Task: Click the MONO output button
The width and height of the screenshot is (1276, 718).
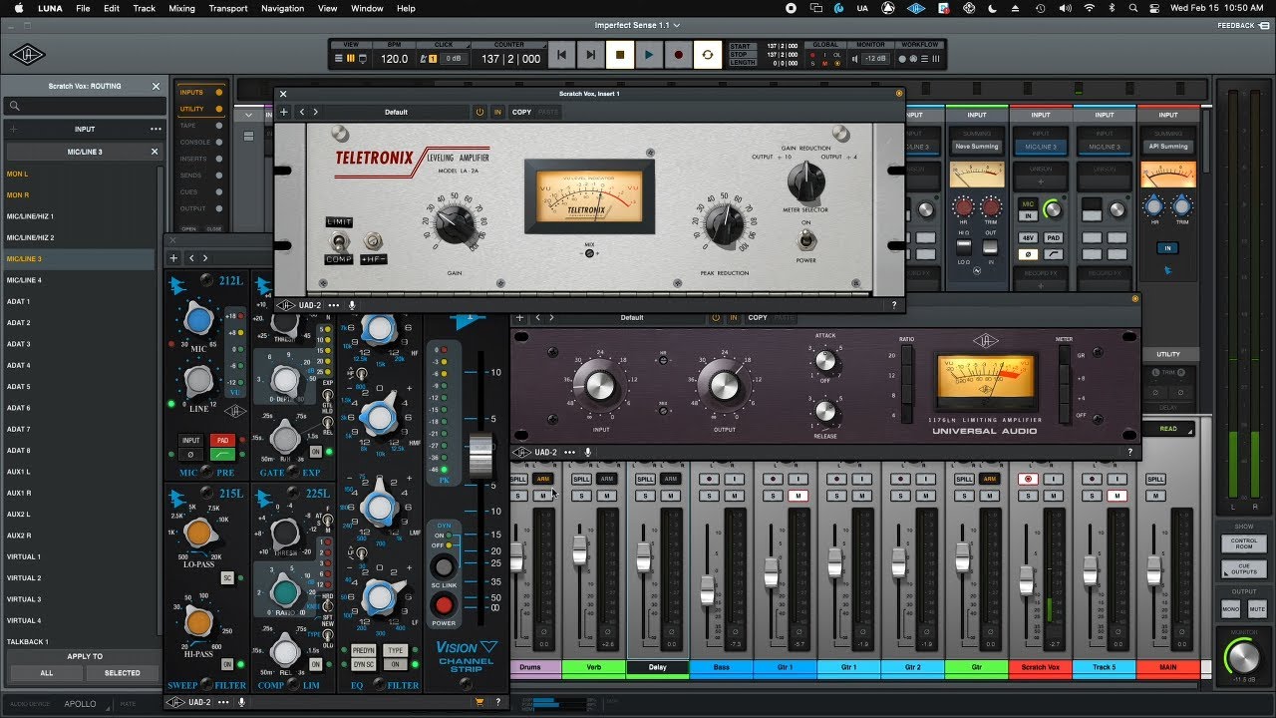Action: pos(1231,608)
